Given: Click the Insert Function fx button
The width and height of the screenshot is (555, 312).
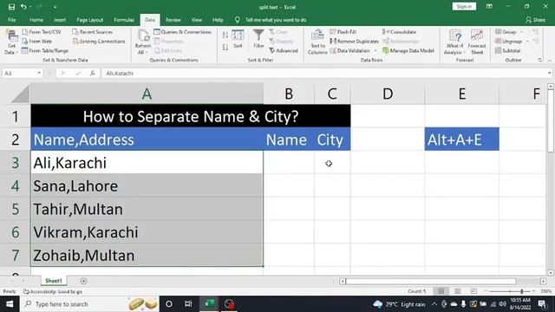Looking at the screenshot, I should point(93,73).
